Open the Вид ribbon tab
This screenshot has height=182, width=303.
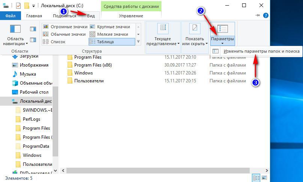point(91,16)
